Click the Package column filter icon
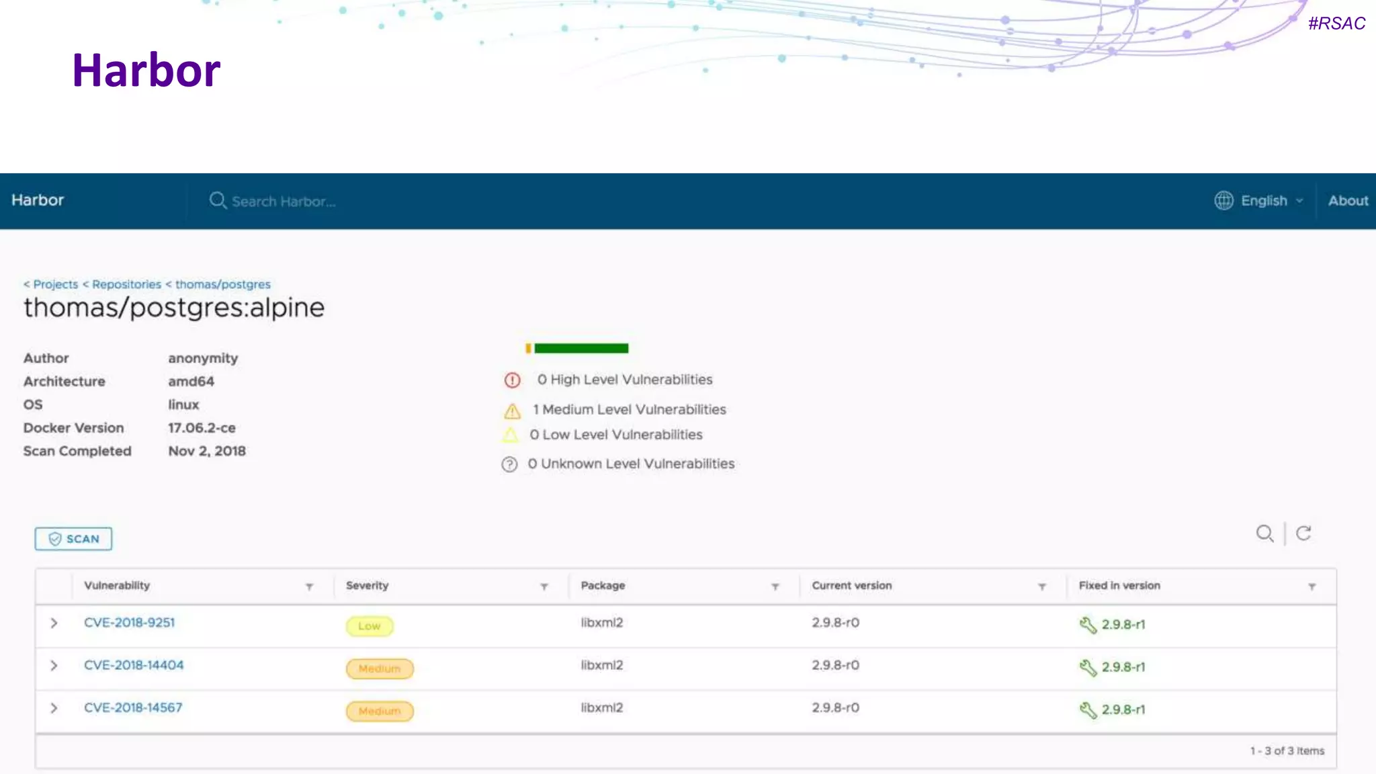This screenshot has height=774, width=1376. click(775, 587)
